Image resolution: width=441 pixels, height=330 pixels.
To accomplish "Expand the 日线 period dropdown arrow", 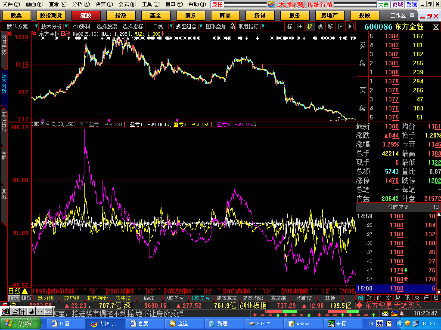I will pos(171,26).
